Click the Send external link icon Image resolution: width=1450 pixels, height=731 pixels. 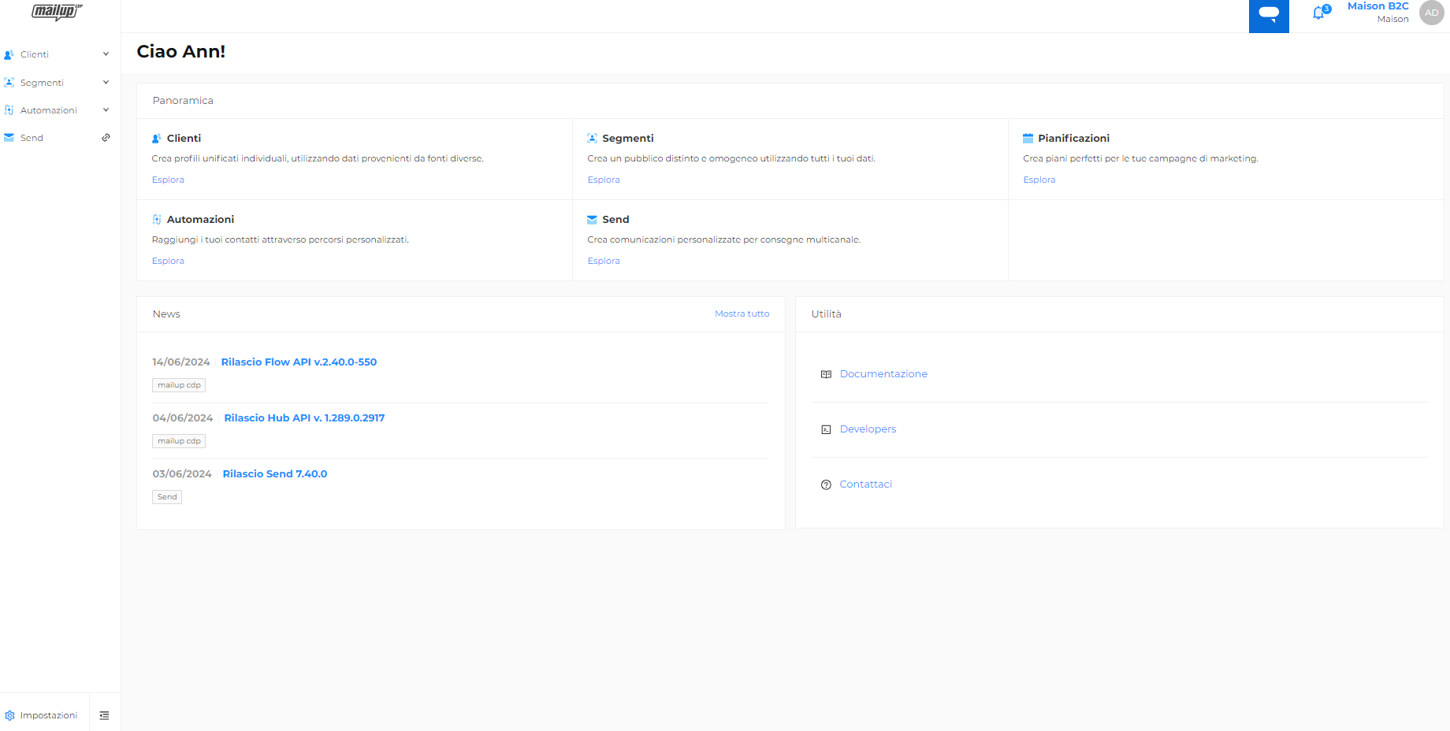point(106,138)
